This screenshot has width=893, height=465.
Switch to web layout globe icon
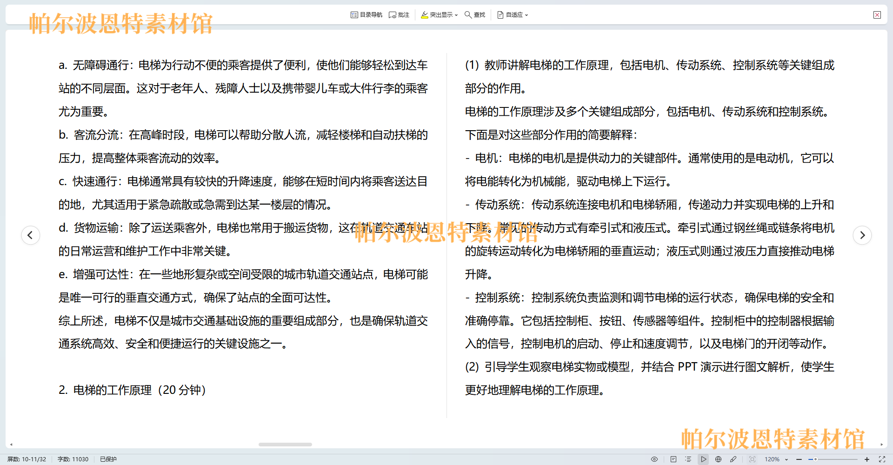click(719, 459)
